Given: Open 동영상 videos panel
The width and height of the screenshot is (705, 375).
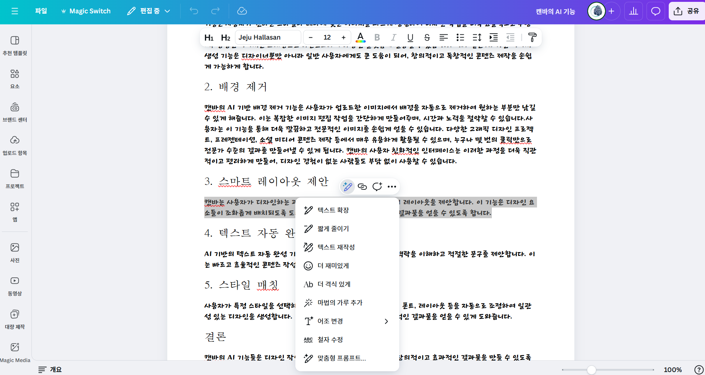Looking at the screenshot, I should click(x=15, y=286).
